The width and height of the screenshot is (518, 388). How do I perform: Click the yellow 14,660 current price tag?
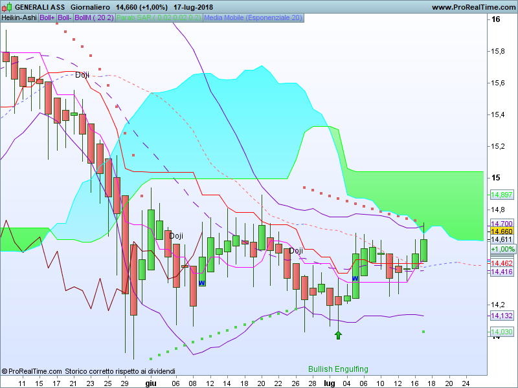501,232
